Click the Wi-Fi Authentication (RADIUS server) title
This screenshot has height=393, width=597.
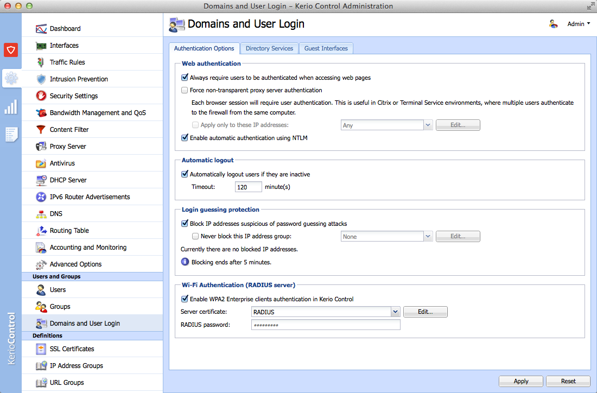point(239,285)
